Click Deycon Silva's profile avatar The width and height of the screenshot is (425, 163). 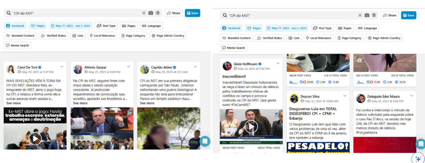coord(294,98)
